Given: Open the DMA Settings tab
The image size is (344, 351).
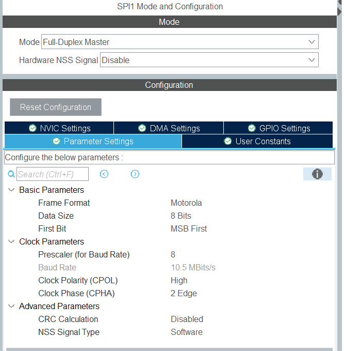Looking at the screenshot, I should (169, 128).
